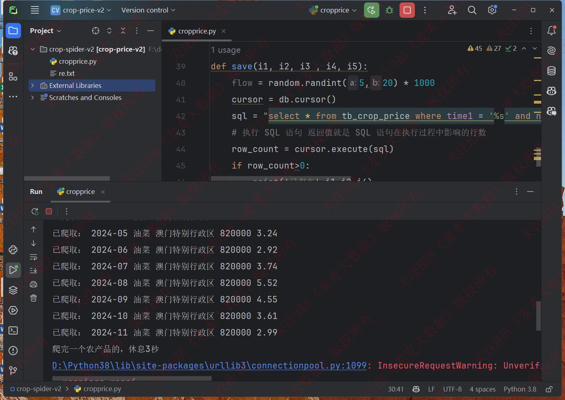The height and width of the screenshot is (400, 565).
Task: Stop process in Run toolbar
Action: [x=49, y=211]
